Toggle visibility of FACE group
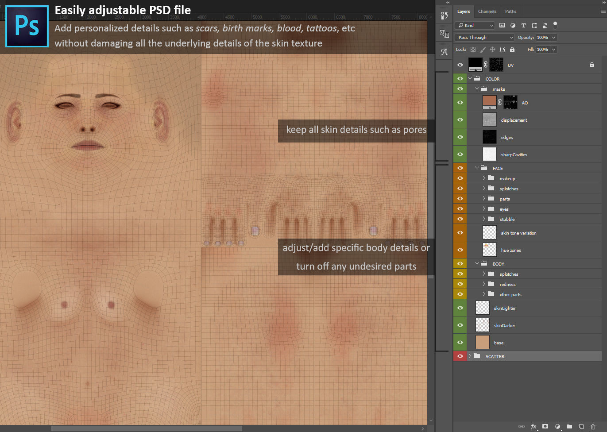The width and height of the screenshot is (607, 432). pos(460,168)
